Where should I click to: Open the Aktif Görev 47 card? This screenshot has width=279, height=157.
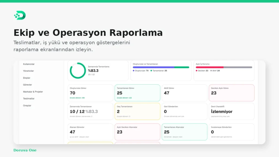184,93
